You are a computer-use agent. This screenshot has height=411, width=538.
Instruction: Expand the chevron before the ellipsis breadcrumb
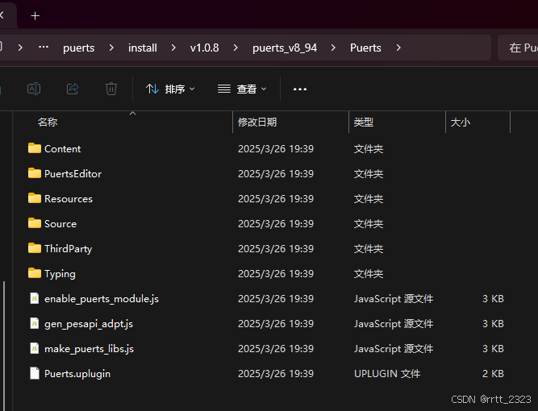pyautogui.click(x=20, y=48)
